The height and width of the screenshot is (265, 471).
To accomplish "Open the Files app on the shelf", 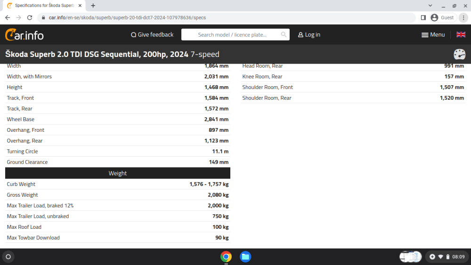I will click(x=245, y=257).
